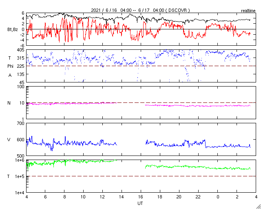
Task: Click the window resize grip at bottom-right corner
Action: pyautogui.click(x=259, y=207)
